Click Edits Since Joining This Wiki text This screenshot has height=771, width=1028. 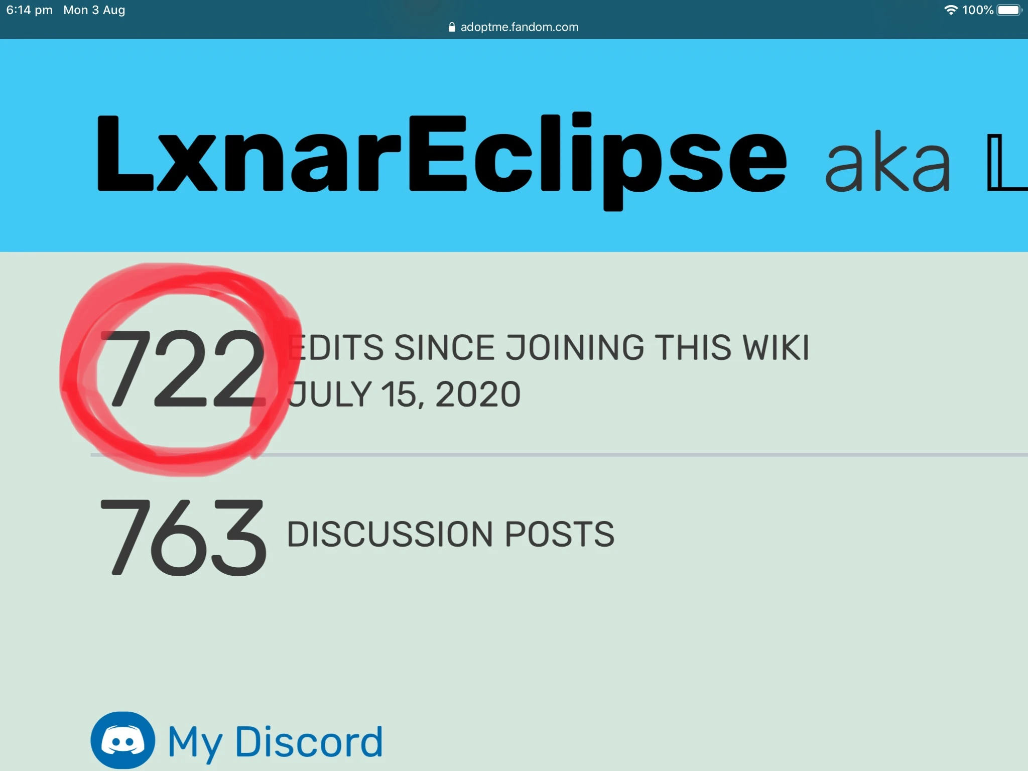[x=549, y=347]
